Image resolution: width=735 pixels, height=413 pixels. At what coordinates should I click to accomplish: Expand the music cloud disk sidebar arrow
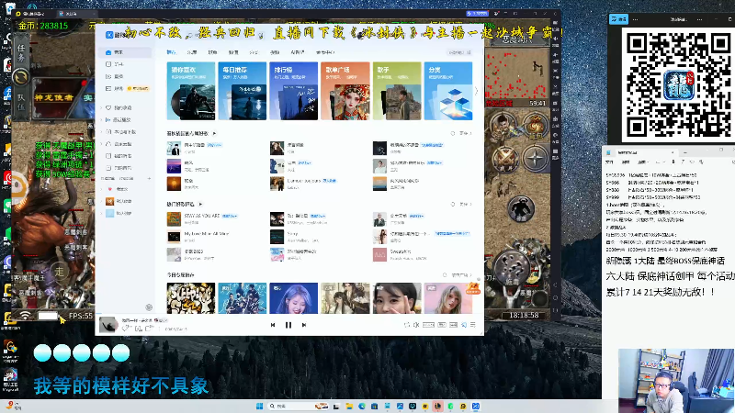coord(101,144)
